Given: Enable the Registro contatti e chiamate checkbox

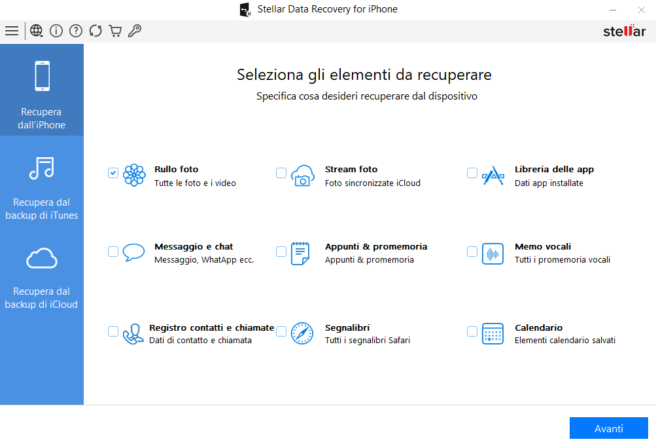Looking at the screenshot, I should point(113,331).
